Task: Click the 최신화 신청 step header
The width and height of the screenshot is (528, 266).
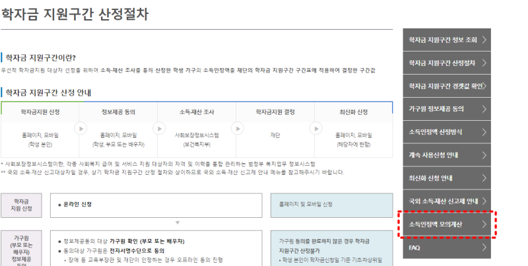Action: 354,112
